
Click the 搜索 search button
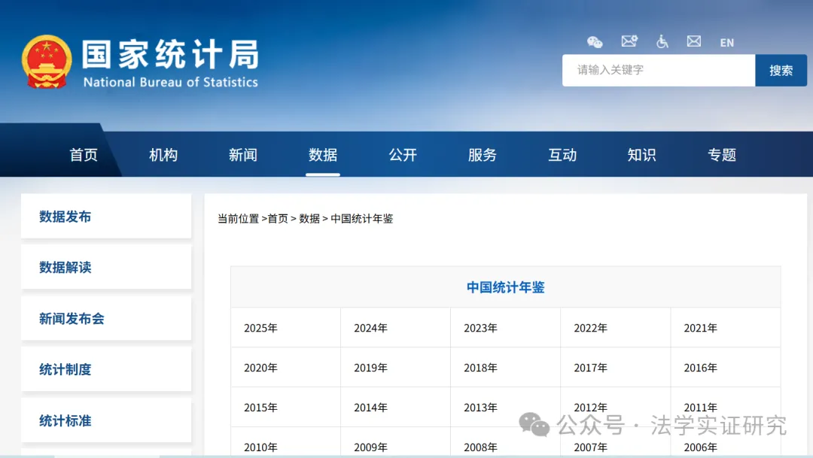[781, 70]
